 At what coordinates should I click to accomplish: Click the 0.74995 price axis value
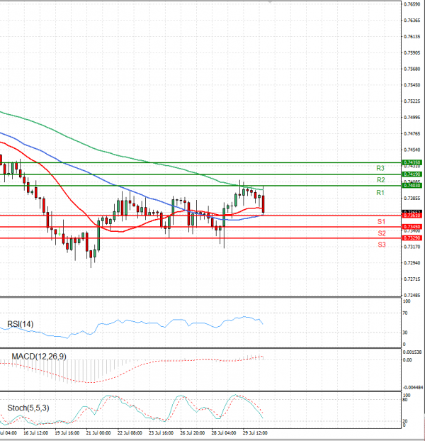[x=412, y=118]
